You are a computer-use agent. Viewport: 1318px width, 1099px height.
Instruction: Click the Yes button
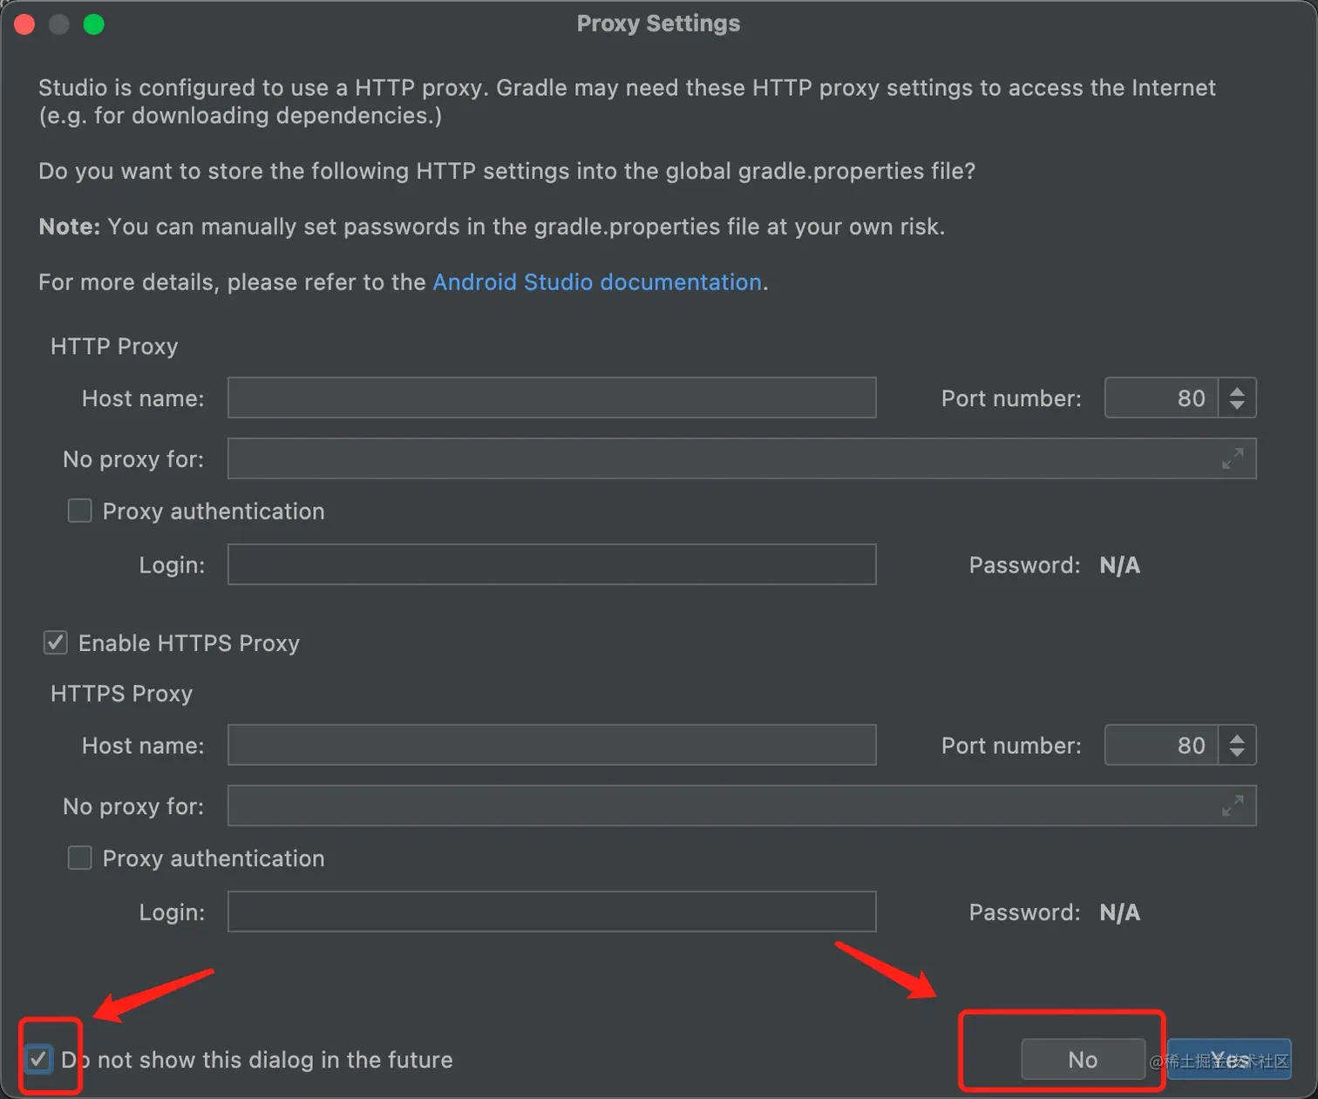click(1229, 1059)
